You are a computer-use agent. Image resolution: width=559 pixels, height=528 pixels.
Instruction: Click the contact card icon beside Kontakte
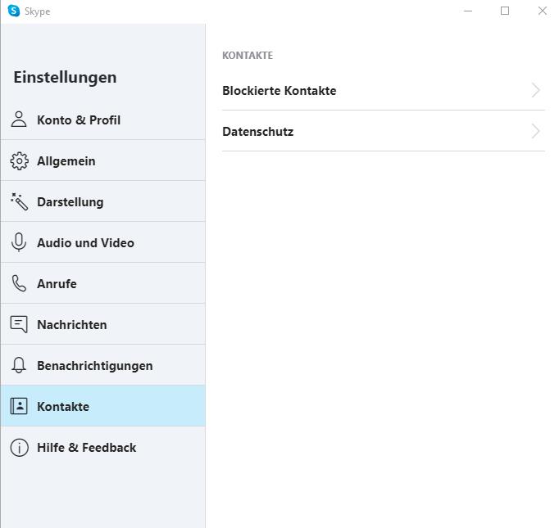[x=19, y=406]
